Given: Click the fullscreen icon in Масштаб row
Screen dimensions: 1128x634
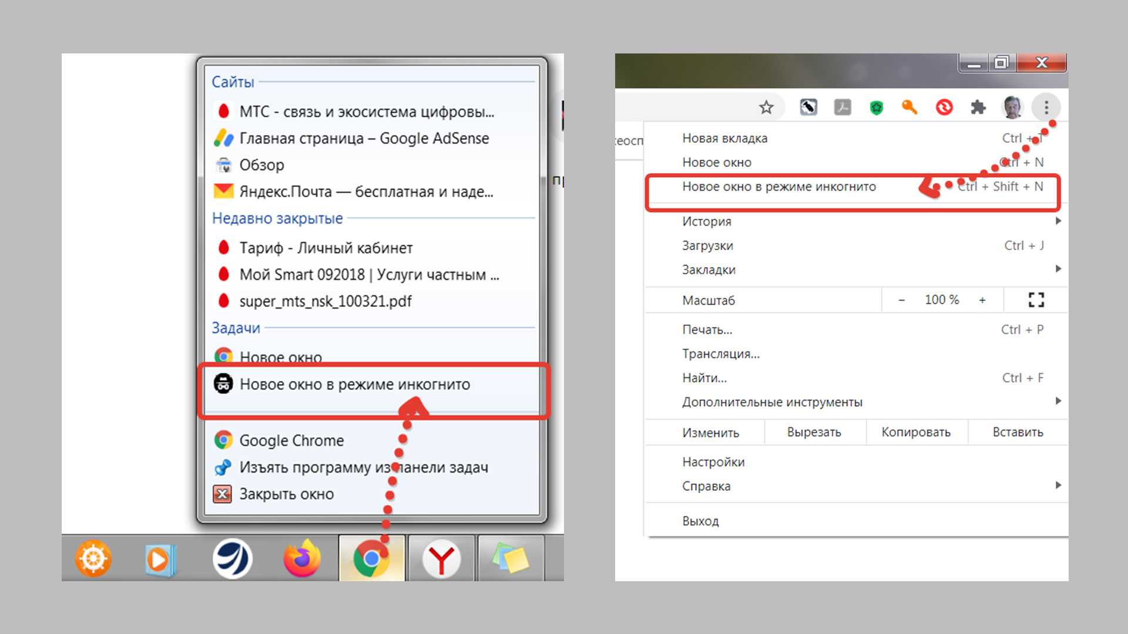Looking at the screenshot, I should tap(1036, 300).
